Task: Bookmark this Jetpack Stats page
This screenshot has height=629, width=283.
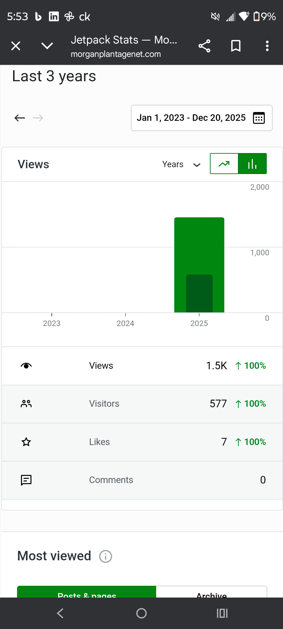Action: tap(236, 46)
